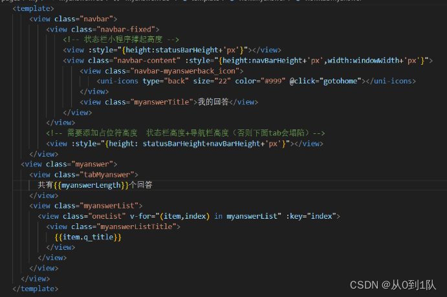Select the "oneList" class value
The height and width of the screenshot is (297, 447).
[107, 216]
